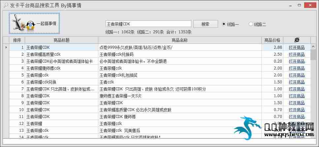Open 打开商品 link for row 1
The width and height of the screenshot is (319, 147).
coord(297,47)
